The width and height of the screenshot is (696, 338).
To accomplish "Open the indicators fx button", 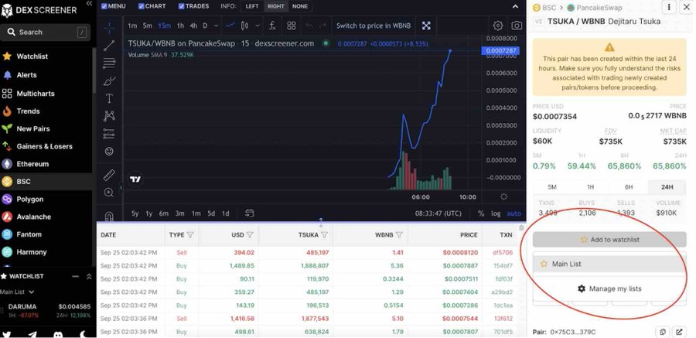I will [272, 26].
